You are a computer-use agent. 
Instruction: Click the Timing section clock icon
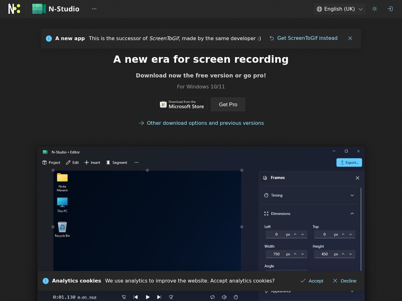[x=266, y=195]
